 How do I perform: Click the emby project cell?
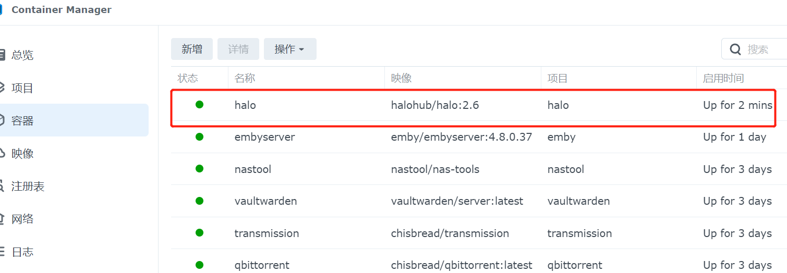pos(561,137)
